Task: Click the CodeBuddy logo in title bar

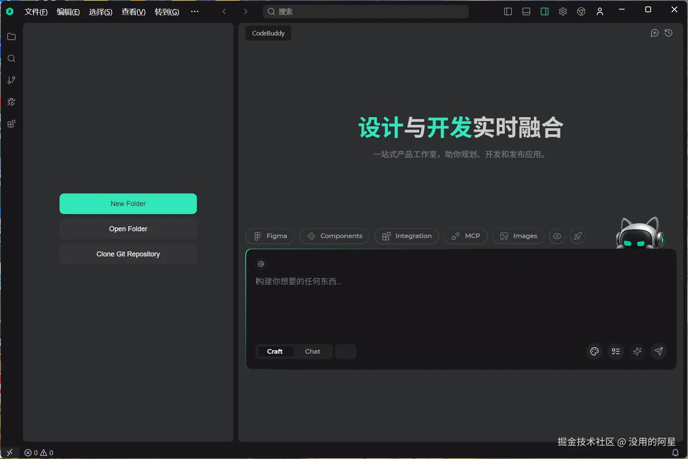Action: pyautogui.click(x=10, y=11)
